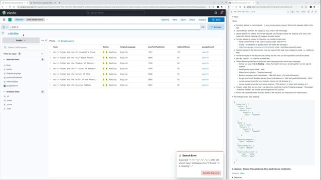Screen dimensions: 321x180
Task: Click New in Discover top menu
Action: click(175, 19)
